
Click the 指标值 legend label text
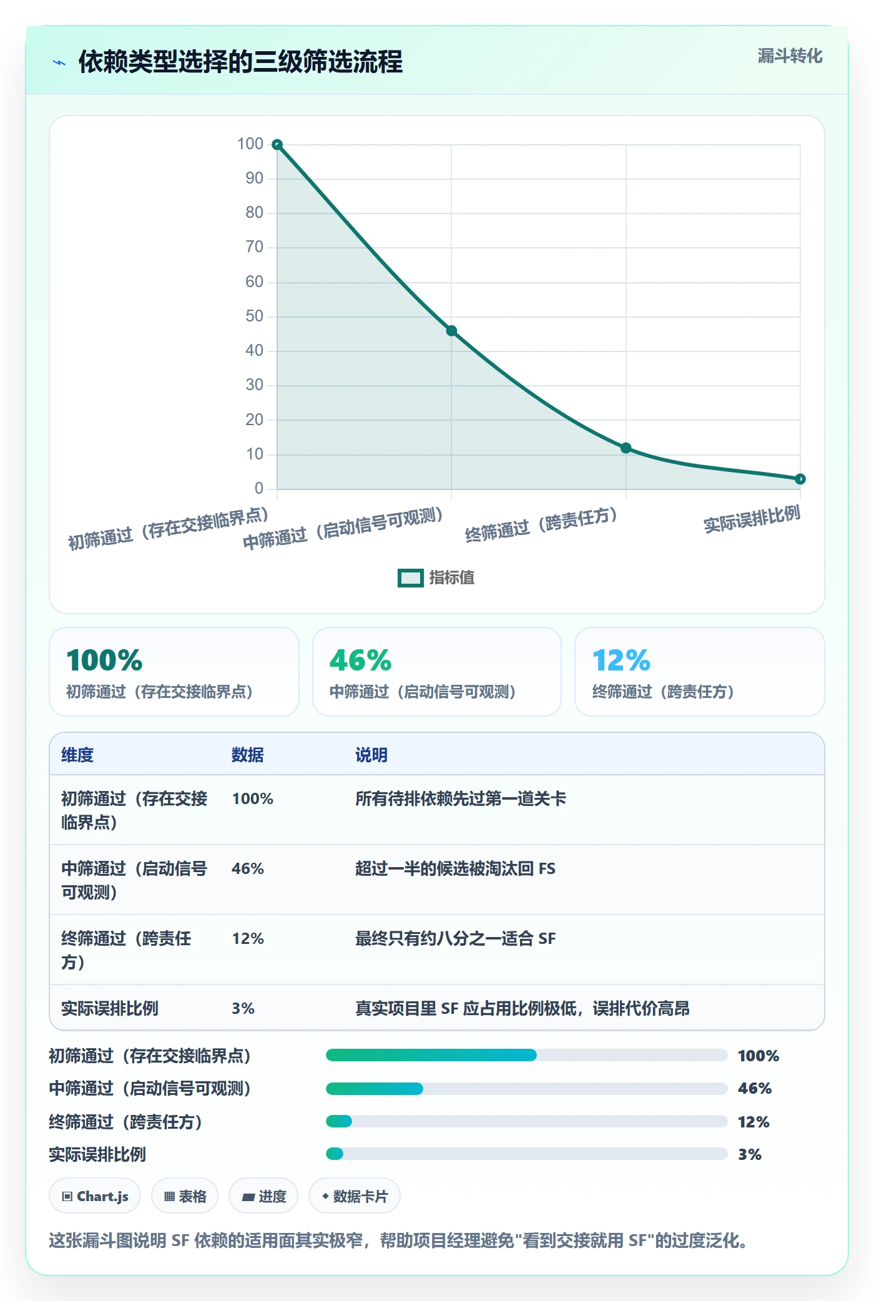[x=452, y=578]
